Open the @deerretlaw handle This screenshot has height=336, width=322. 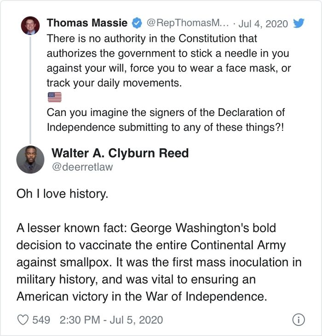coord(82,167)
